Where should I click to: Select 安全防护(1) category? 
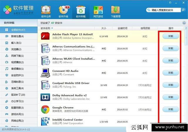pyautogui.click(x=19, y=75)
